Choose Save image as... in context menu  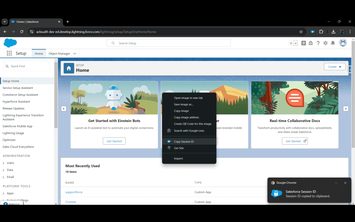[189, 104]
